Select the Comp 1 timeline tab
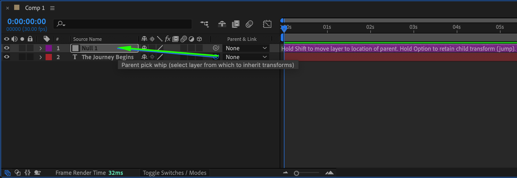 (x=35, y=8)
